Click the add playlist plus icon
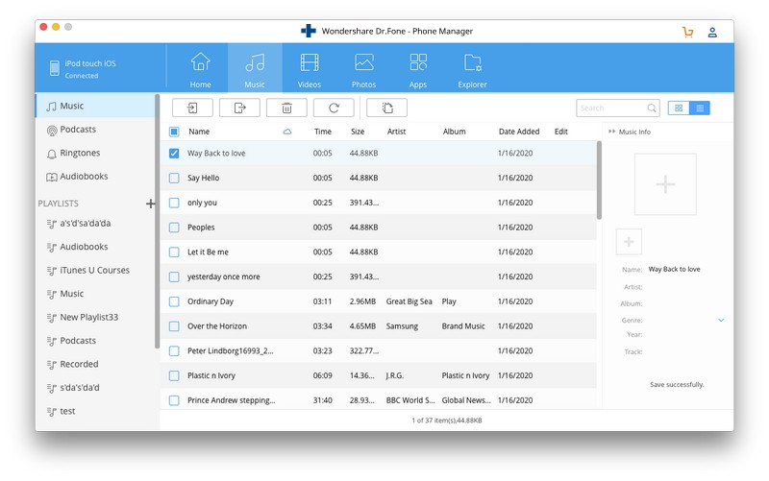 pyautogui.click(x=151, y=204)
